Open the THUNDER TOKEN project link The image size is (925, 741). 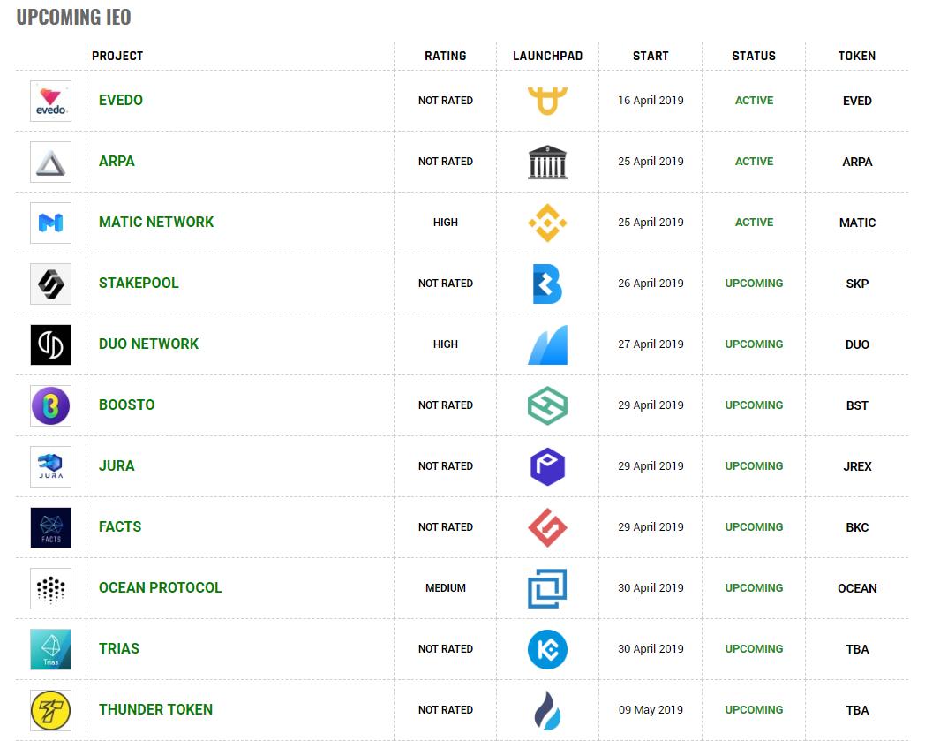tap(155, 709)
